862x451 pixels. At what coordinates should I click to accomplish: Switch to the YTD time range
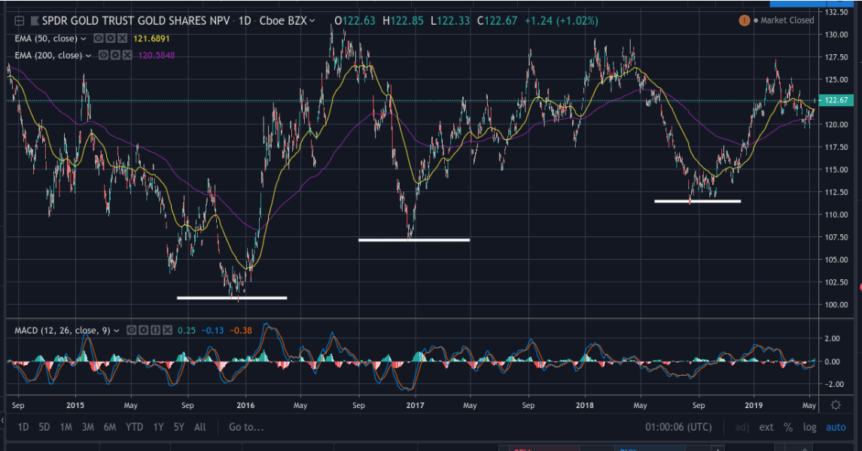(135, 427)
